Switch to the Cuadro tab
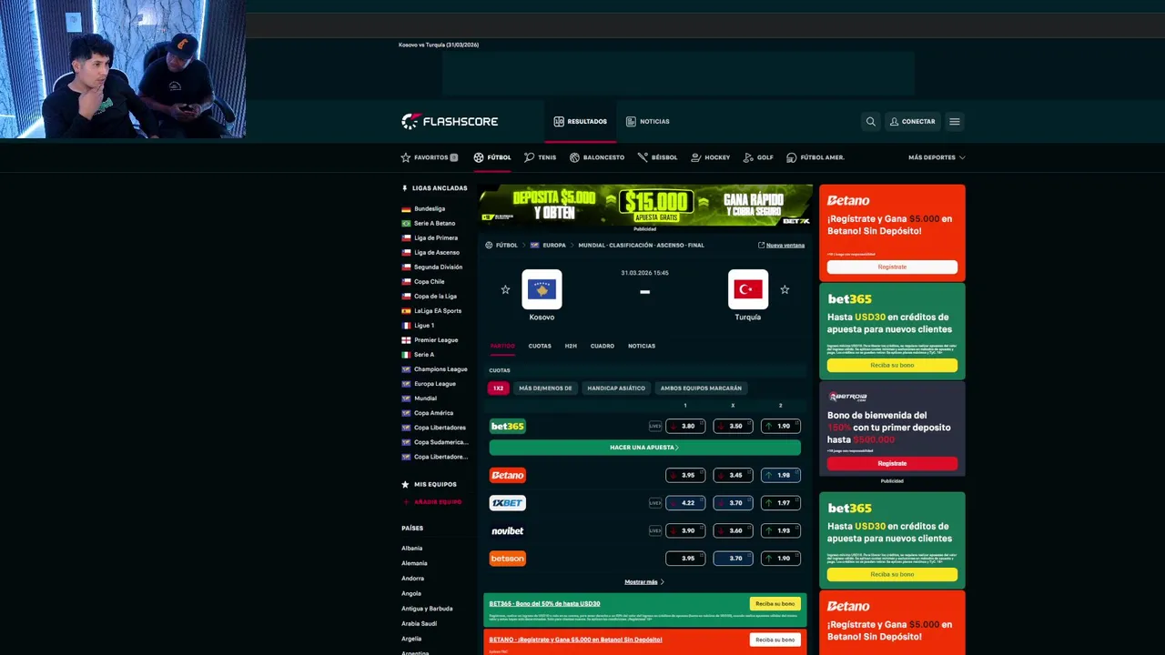 point(603,346)
